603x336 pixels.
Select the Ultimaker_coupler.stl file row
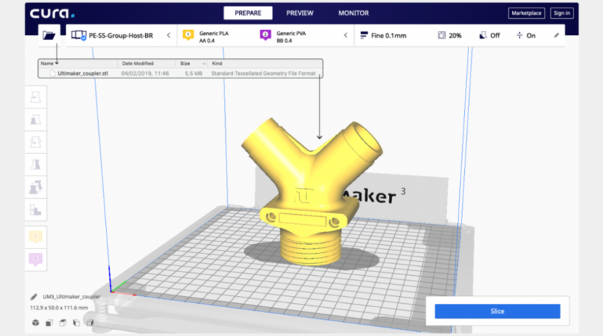(180, 73)
